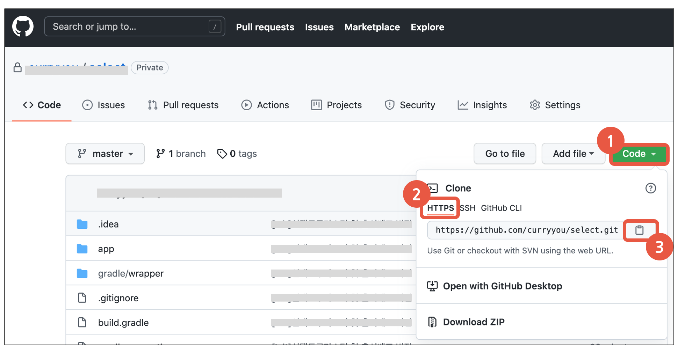This screenshot has height=354, width=678.
Task: Click the app folder icon
Action: click(x=82, y=249)
